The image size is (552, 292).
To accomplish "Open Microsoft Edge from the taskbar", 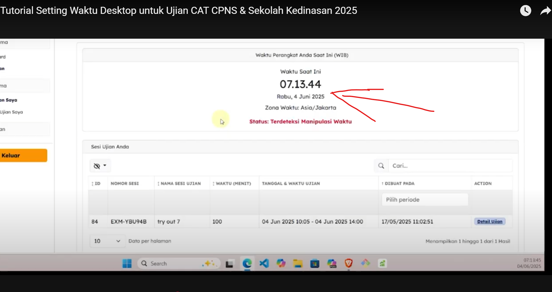I will 247,263.
